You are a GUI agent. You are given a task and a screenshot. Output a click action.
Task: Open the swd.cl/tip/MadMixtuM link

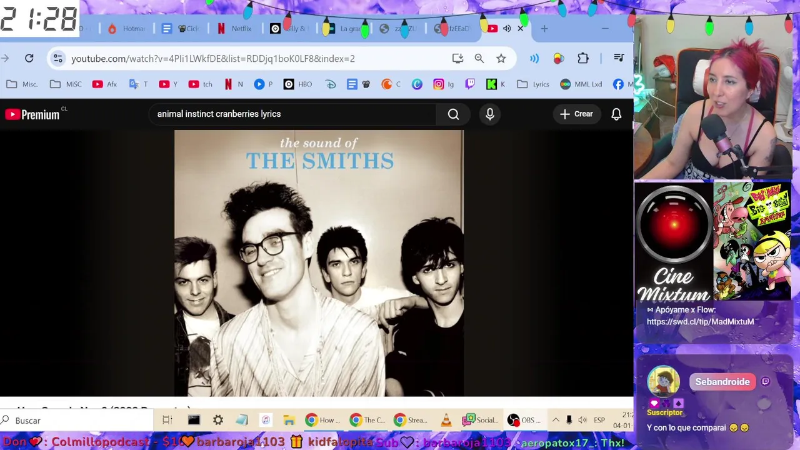coord(700,321)
